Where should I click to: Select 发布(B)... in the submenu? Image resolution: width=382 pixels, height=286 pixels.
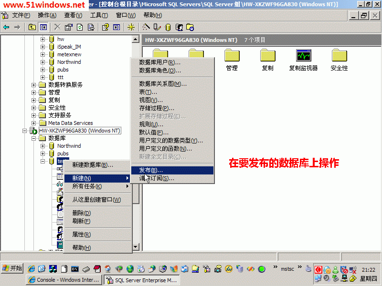(x=151, y=170)
